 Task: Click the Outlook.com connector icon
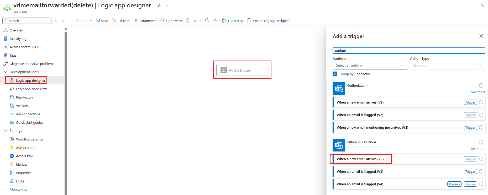click(339, 89)
